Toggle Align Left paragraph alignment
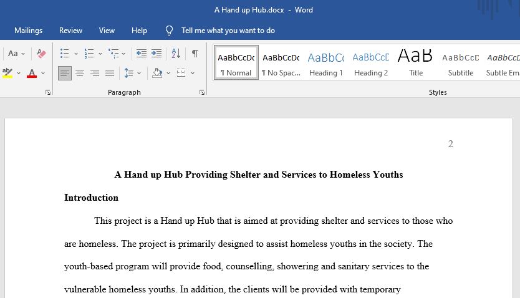 coord(65,73)
